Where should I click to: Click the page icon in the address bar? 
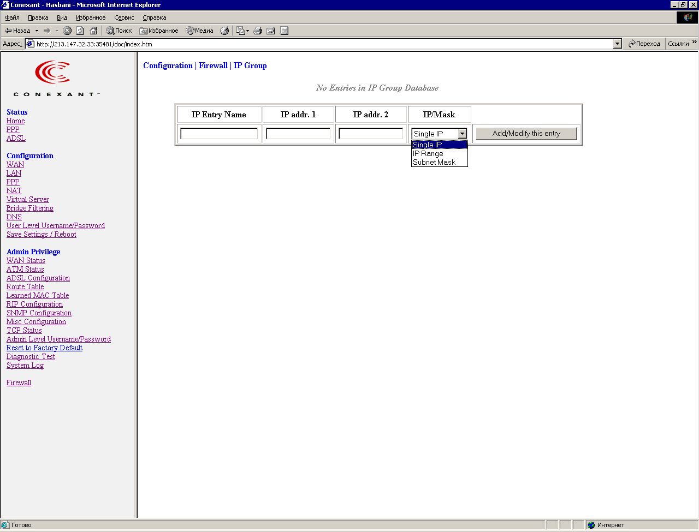[x=31, y=44]
